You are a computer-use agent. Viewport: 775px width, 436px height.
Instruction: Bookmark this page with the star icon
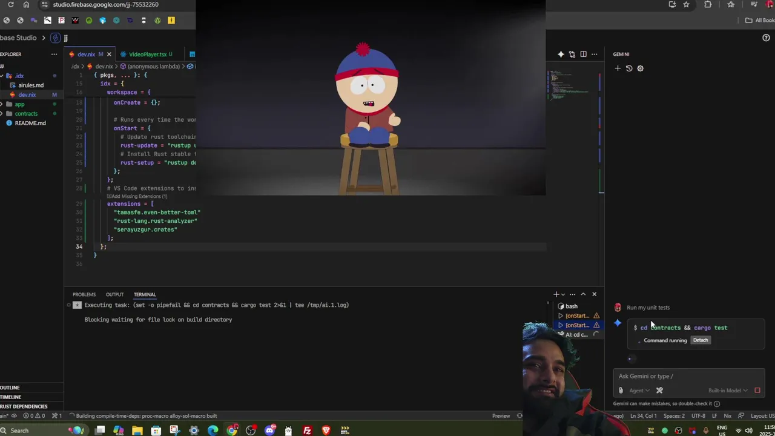point(686,4)
